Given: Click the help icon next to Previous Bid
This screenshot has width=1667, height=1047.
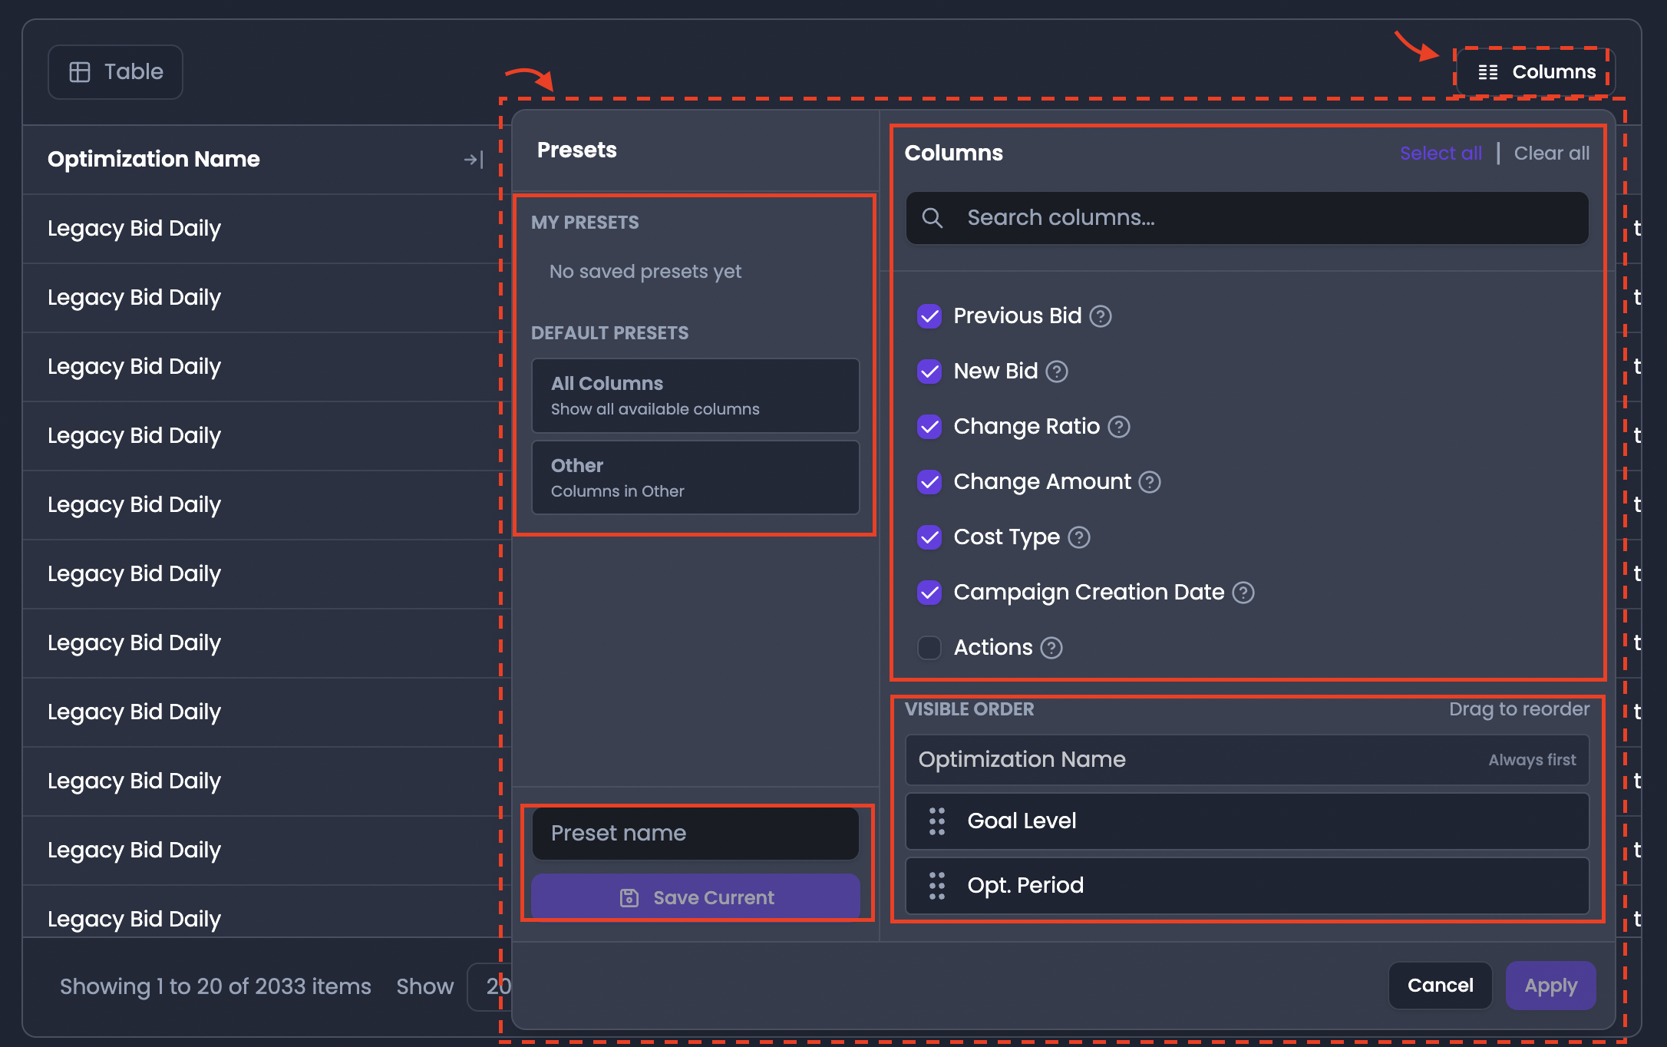Looking at the screenshot, I should [x=1101, y=316].
